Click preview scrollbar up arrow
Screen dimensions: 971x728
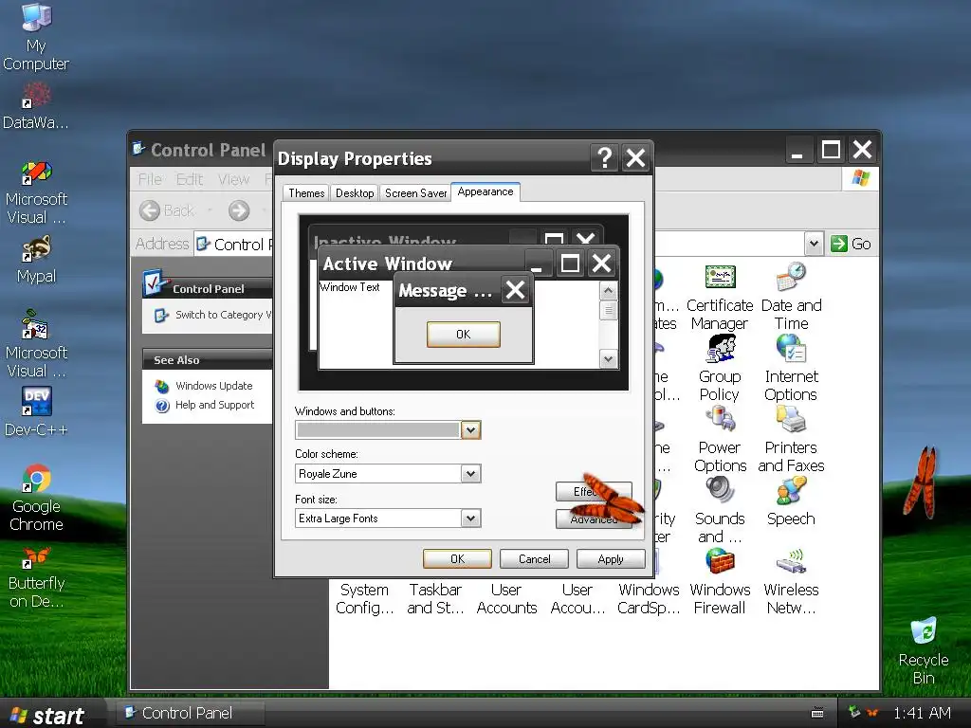[608, 290]
